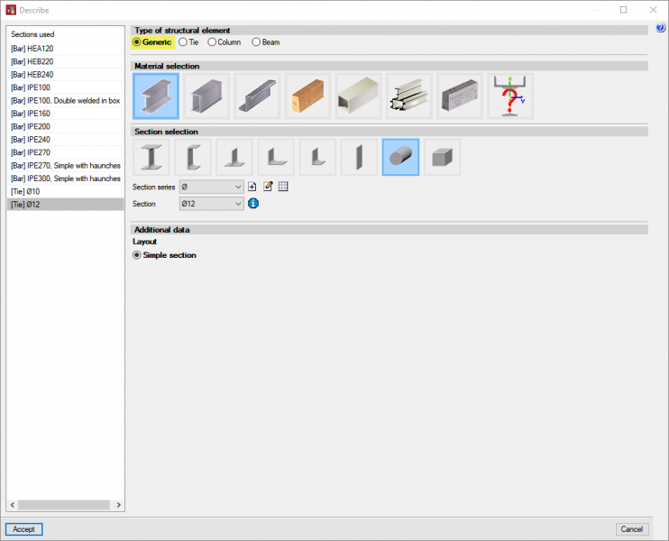
Task: Click the Accept button
Action: (x=24, y=529)
